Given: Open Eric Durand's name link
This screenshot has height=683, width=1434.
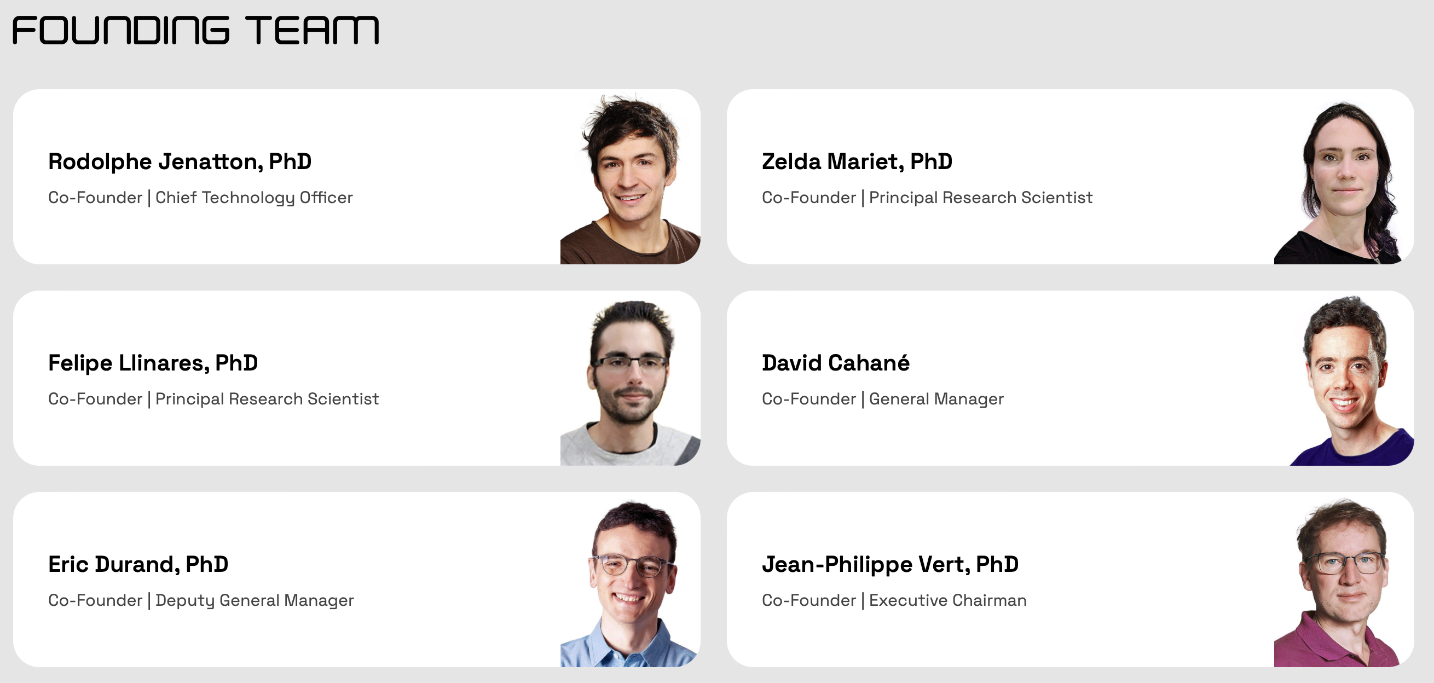Looking at the screenshot, I should tap(138, 564).
